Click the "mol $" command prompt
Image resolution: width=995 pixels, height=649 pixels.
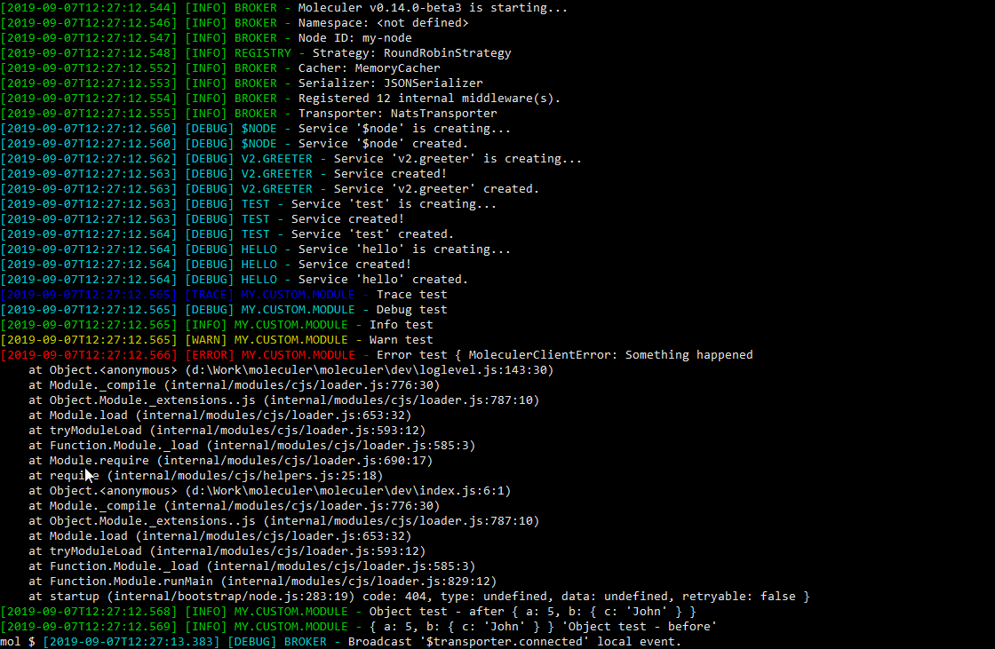coord(18,641)
